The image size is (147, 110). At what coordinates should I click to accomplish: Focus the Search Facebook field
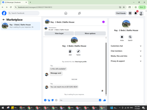24,13
